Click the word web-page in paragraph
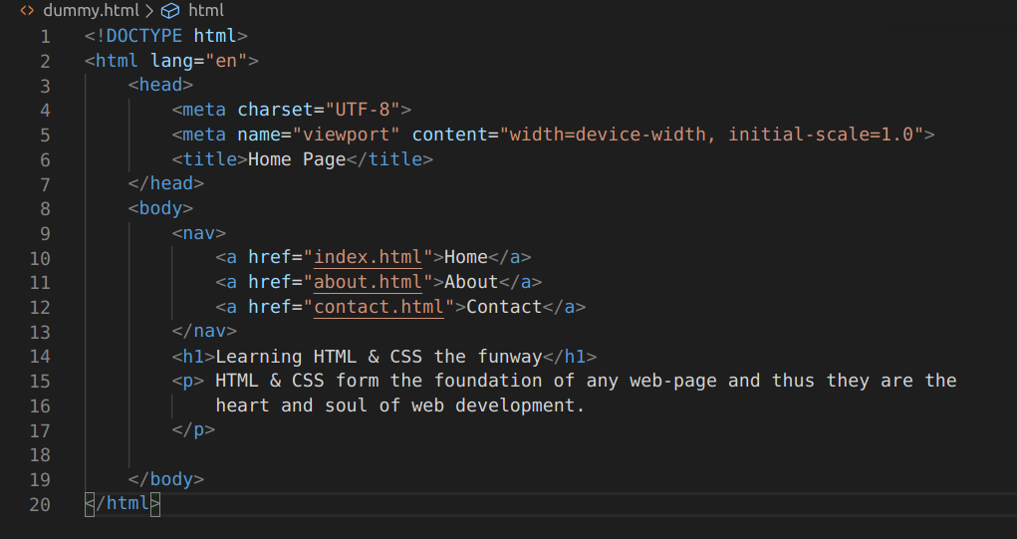Screen dimensions: 1017x539 coord(673,381)
